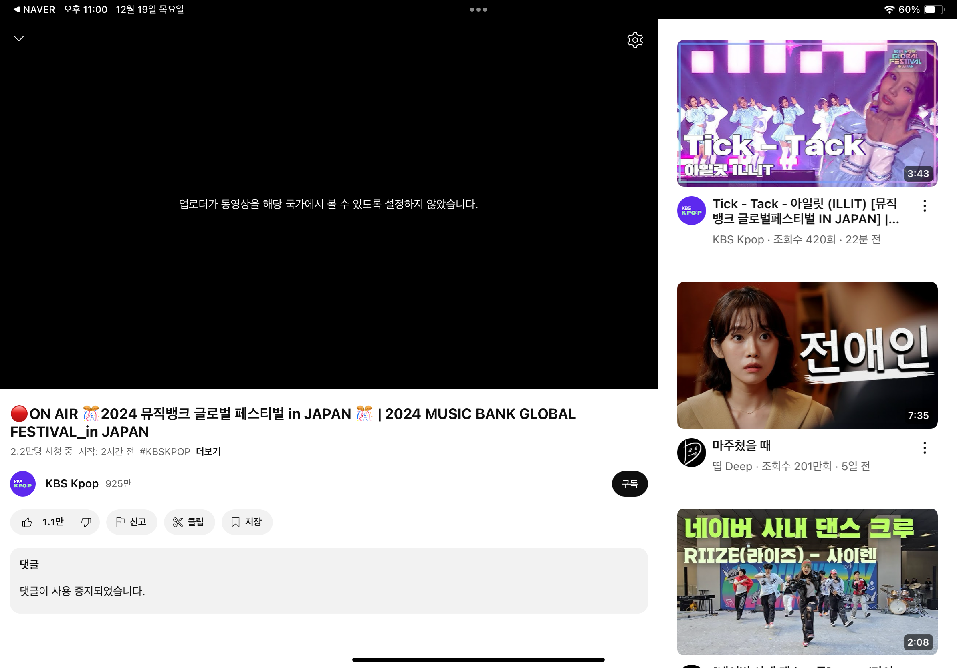
Task: Open the #KBSKPOP hashtag link
Action: (165, 451)
